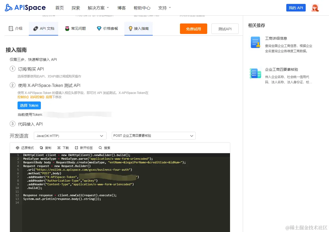This screenshot has height=232, width=329.
Task: Click the 复制 copy icon
Action: pyautogui.click(x=41, y=148)
